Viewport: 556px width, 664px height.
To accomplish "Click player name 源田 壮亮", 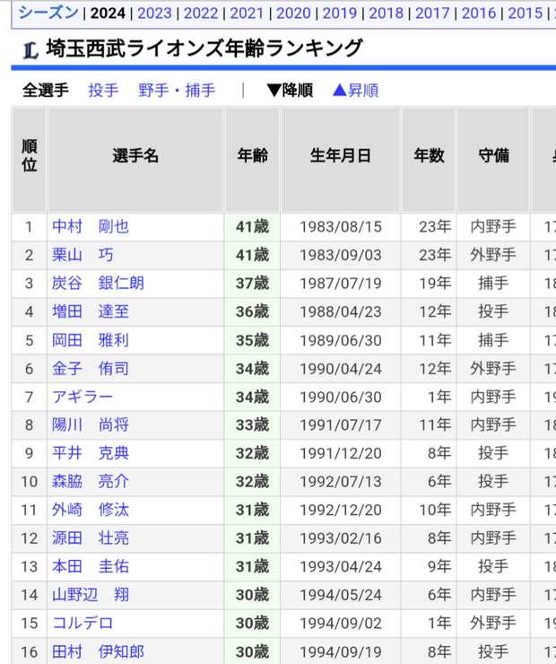I will point(90,538).
